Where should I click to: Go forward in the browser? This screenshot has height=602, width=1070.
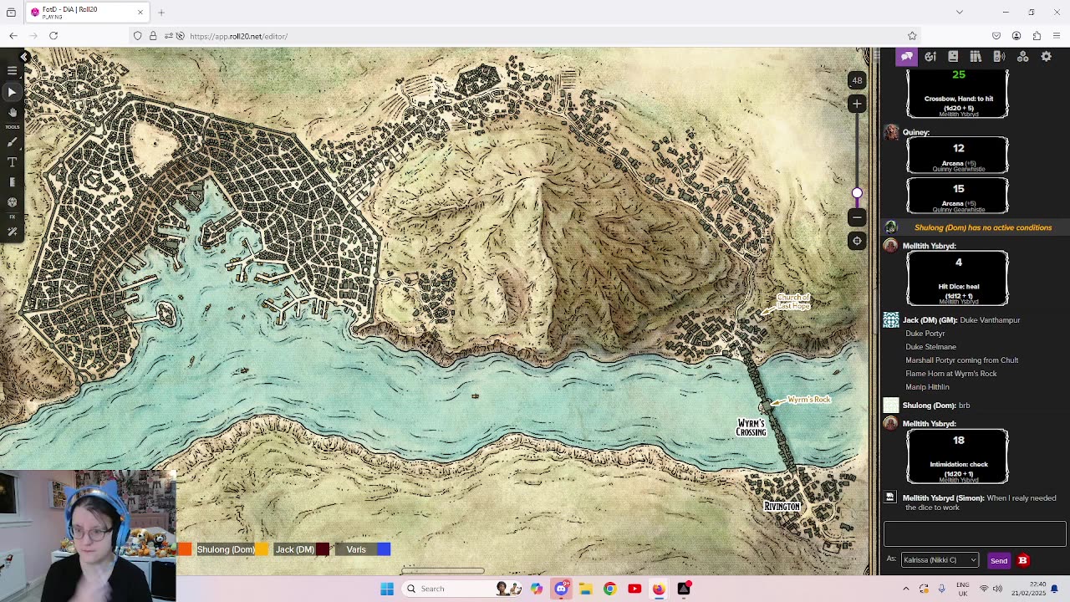click(x=33, y=36)
